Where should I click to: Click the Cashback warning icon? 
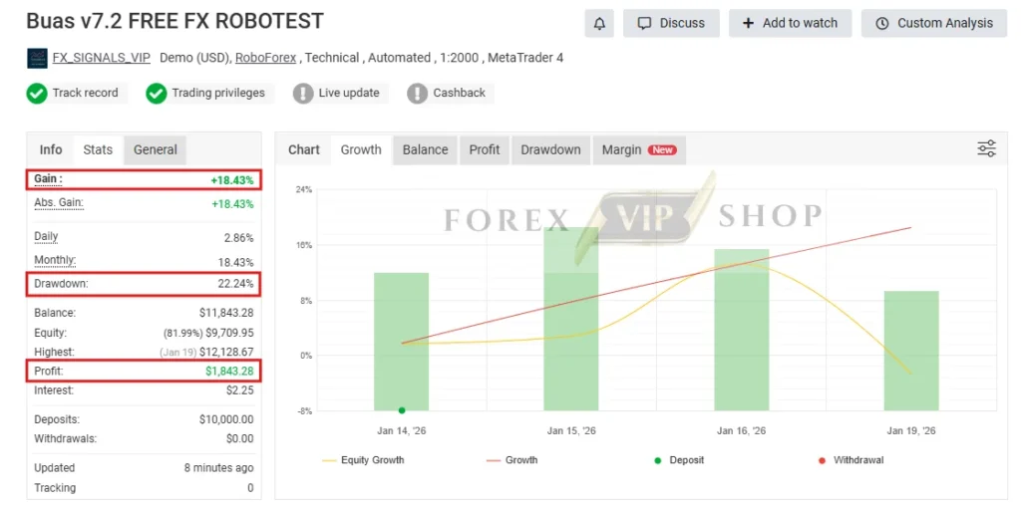coord(418,93)
